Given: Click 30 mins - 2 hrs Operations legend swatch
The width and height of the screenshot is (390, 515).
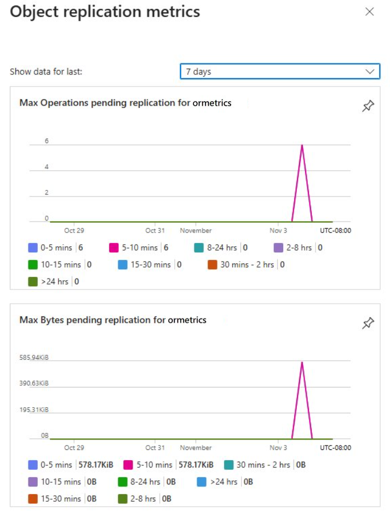Looking at the screenshot, I should pyautogui.click(x=213, y=265).
